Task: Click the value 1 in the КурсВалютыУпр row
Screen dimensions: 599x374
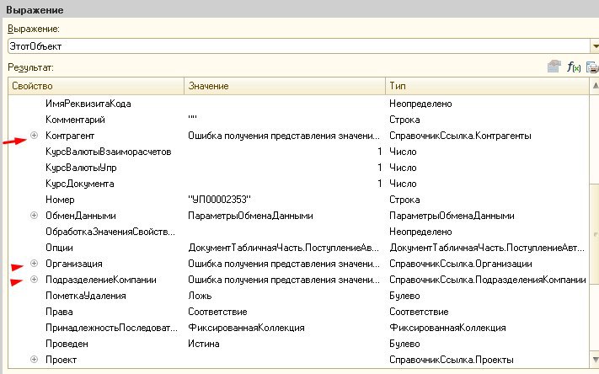Action: click(x=380, y=168)
